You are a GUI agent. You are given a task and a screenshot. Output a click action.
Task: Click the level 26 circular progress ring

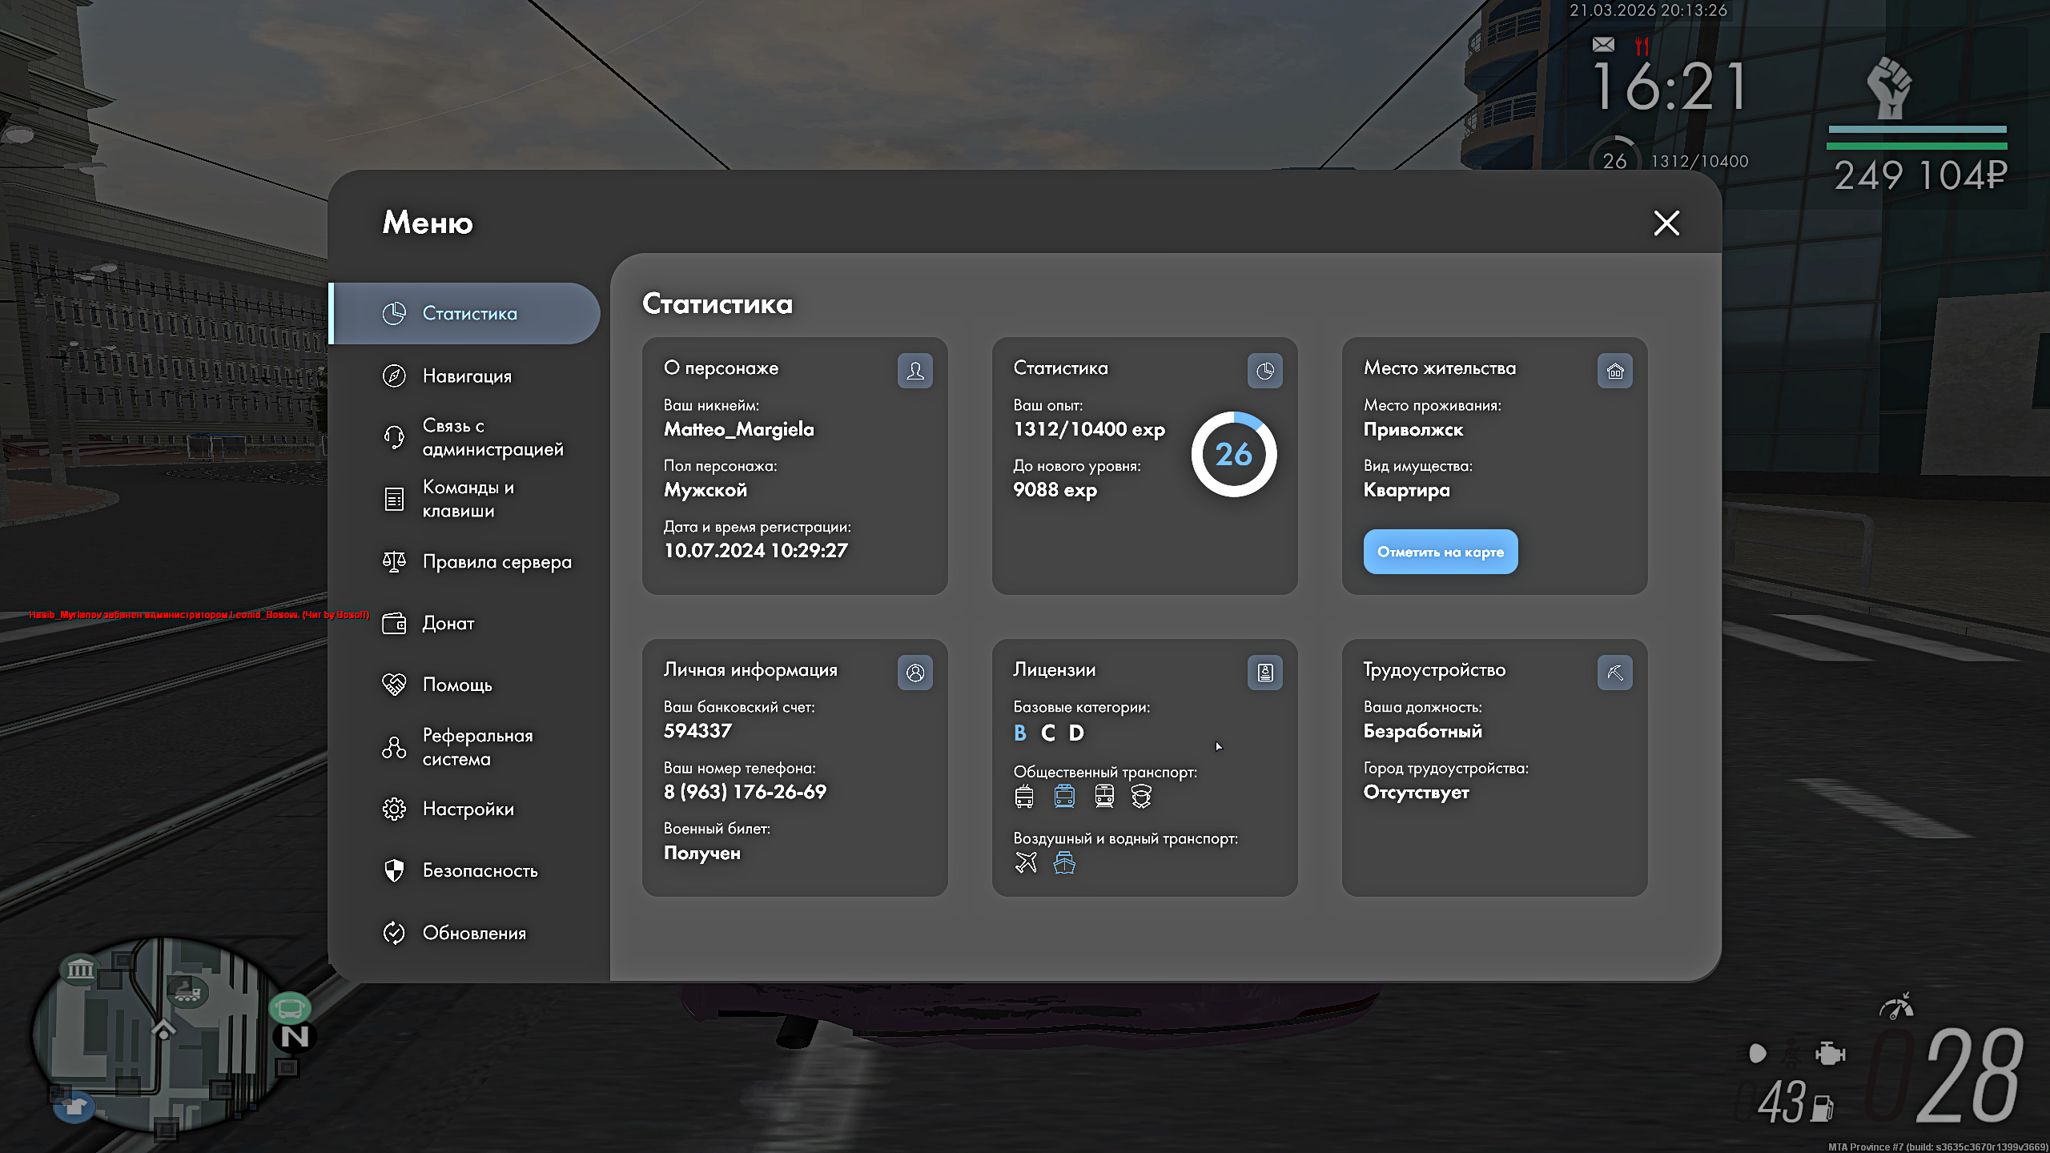(x=1233, y=454)
